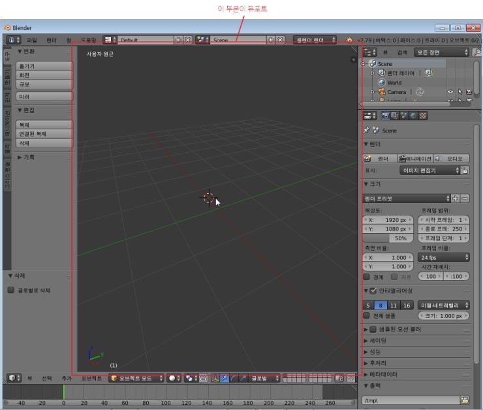Image resolution: width=483 pixels, height=410 pixels.
Task: Open the 오브젝트 모드 mode dropdown
Action: pyautogui.click(x=136, y=378)
